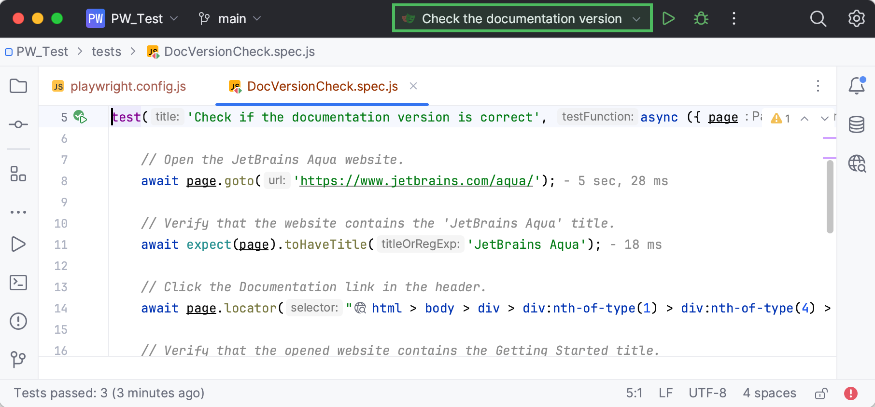Viewport: 875px width, 407px height.
Task: Open Notifications bell panel
Action: (x=857, y=85)
